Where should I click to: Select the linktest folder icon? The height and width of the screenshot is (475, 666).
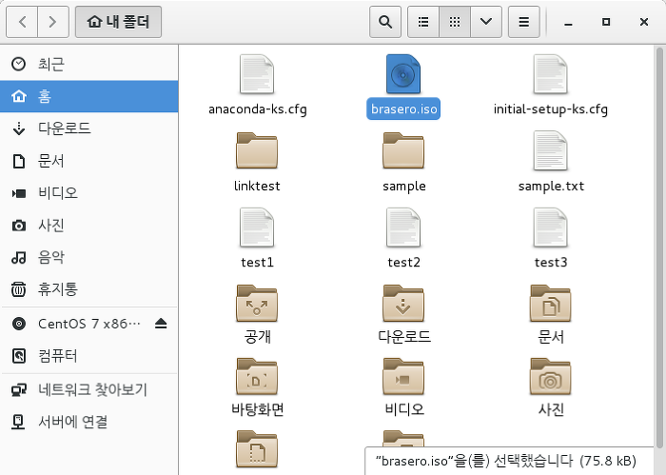click(257, 150)
